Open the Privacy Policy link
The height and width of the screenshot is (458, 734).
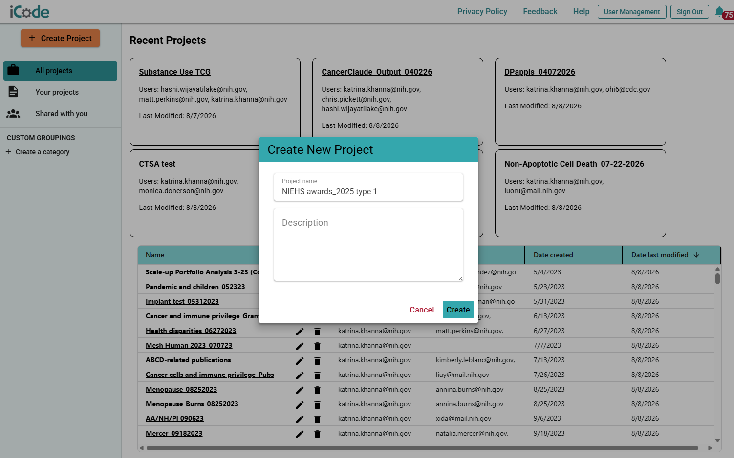[x=482, y=11]
